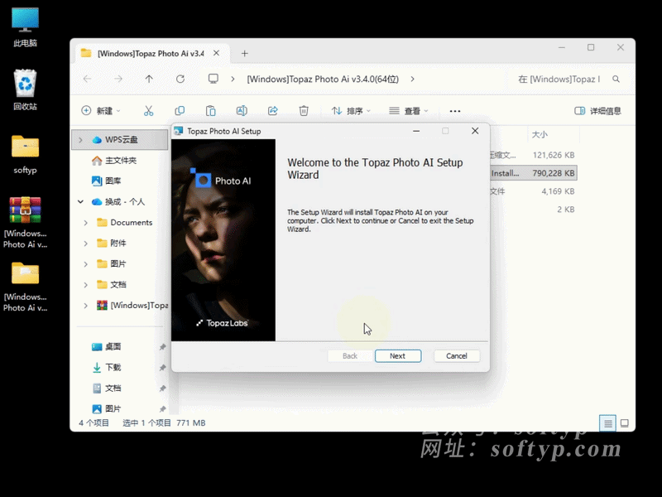
Task: Unpin 桌面 using its pin icon
Action: click(162, 347)
